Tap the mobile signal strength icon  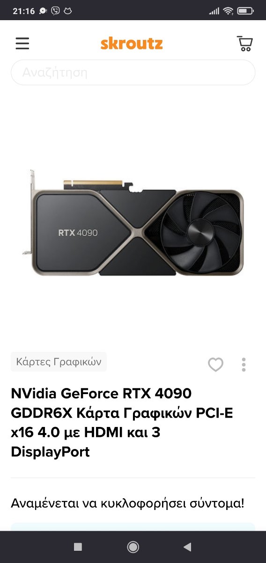pyautogui.click(x=214, y=10)
